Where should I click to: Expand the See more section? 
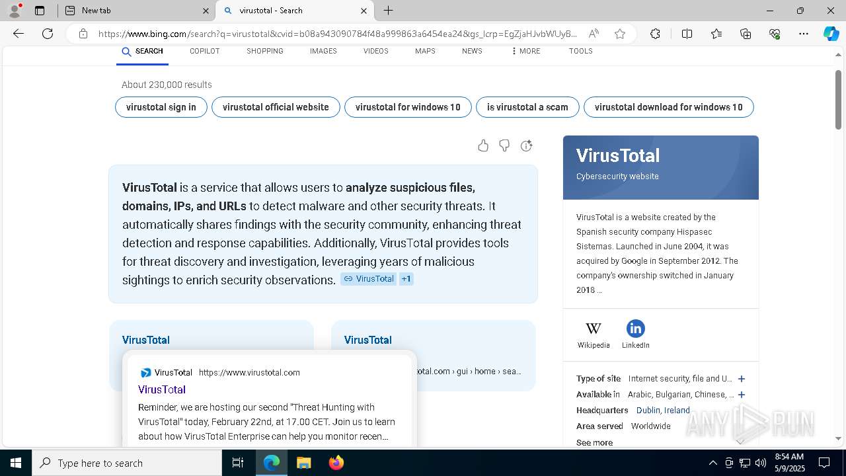pos(594,442)
